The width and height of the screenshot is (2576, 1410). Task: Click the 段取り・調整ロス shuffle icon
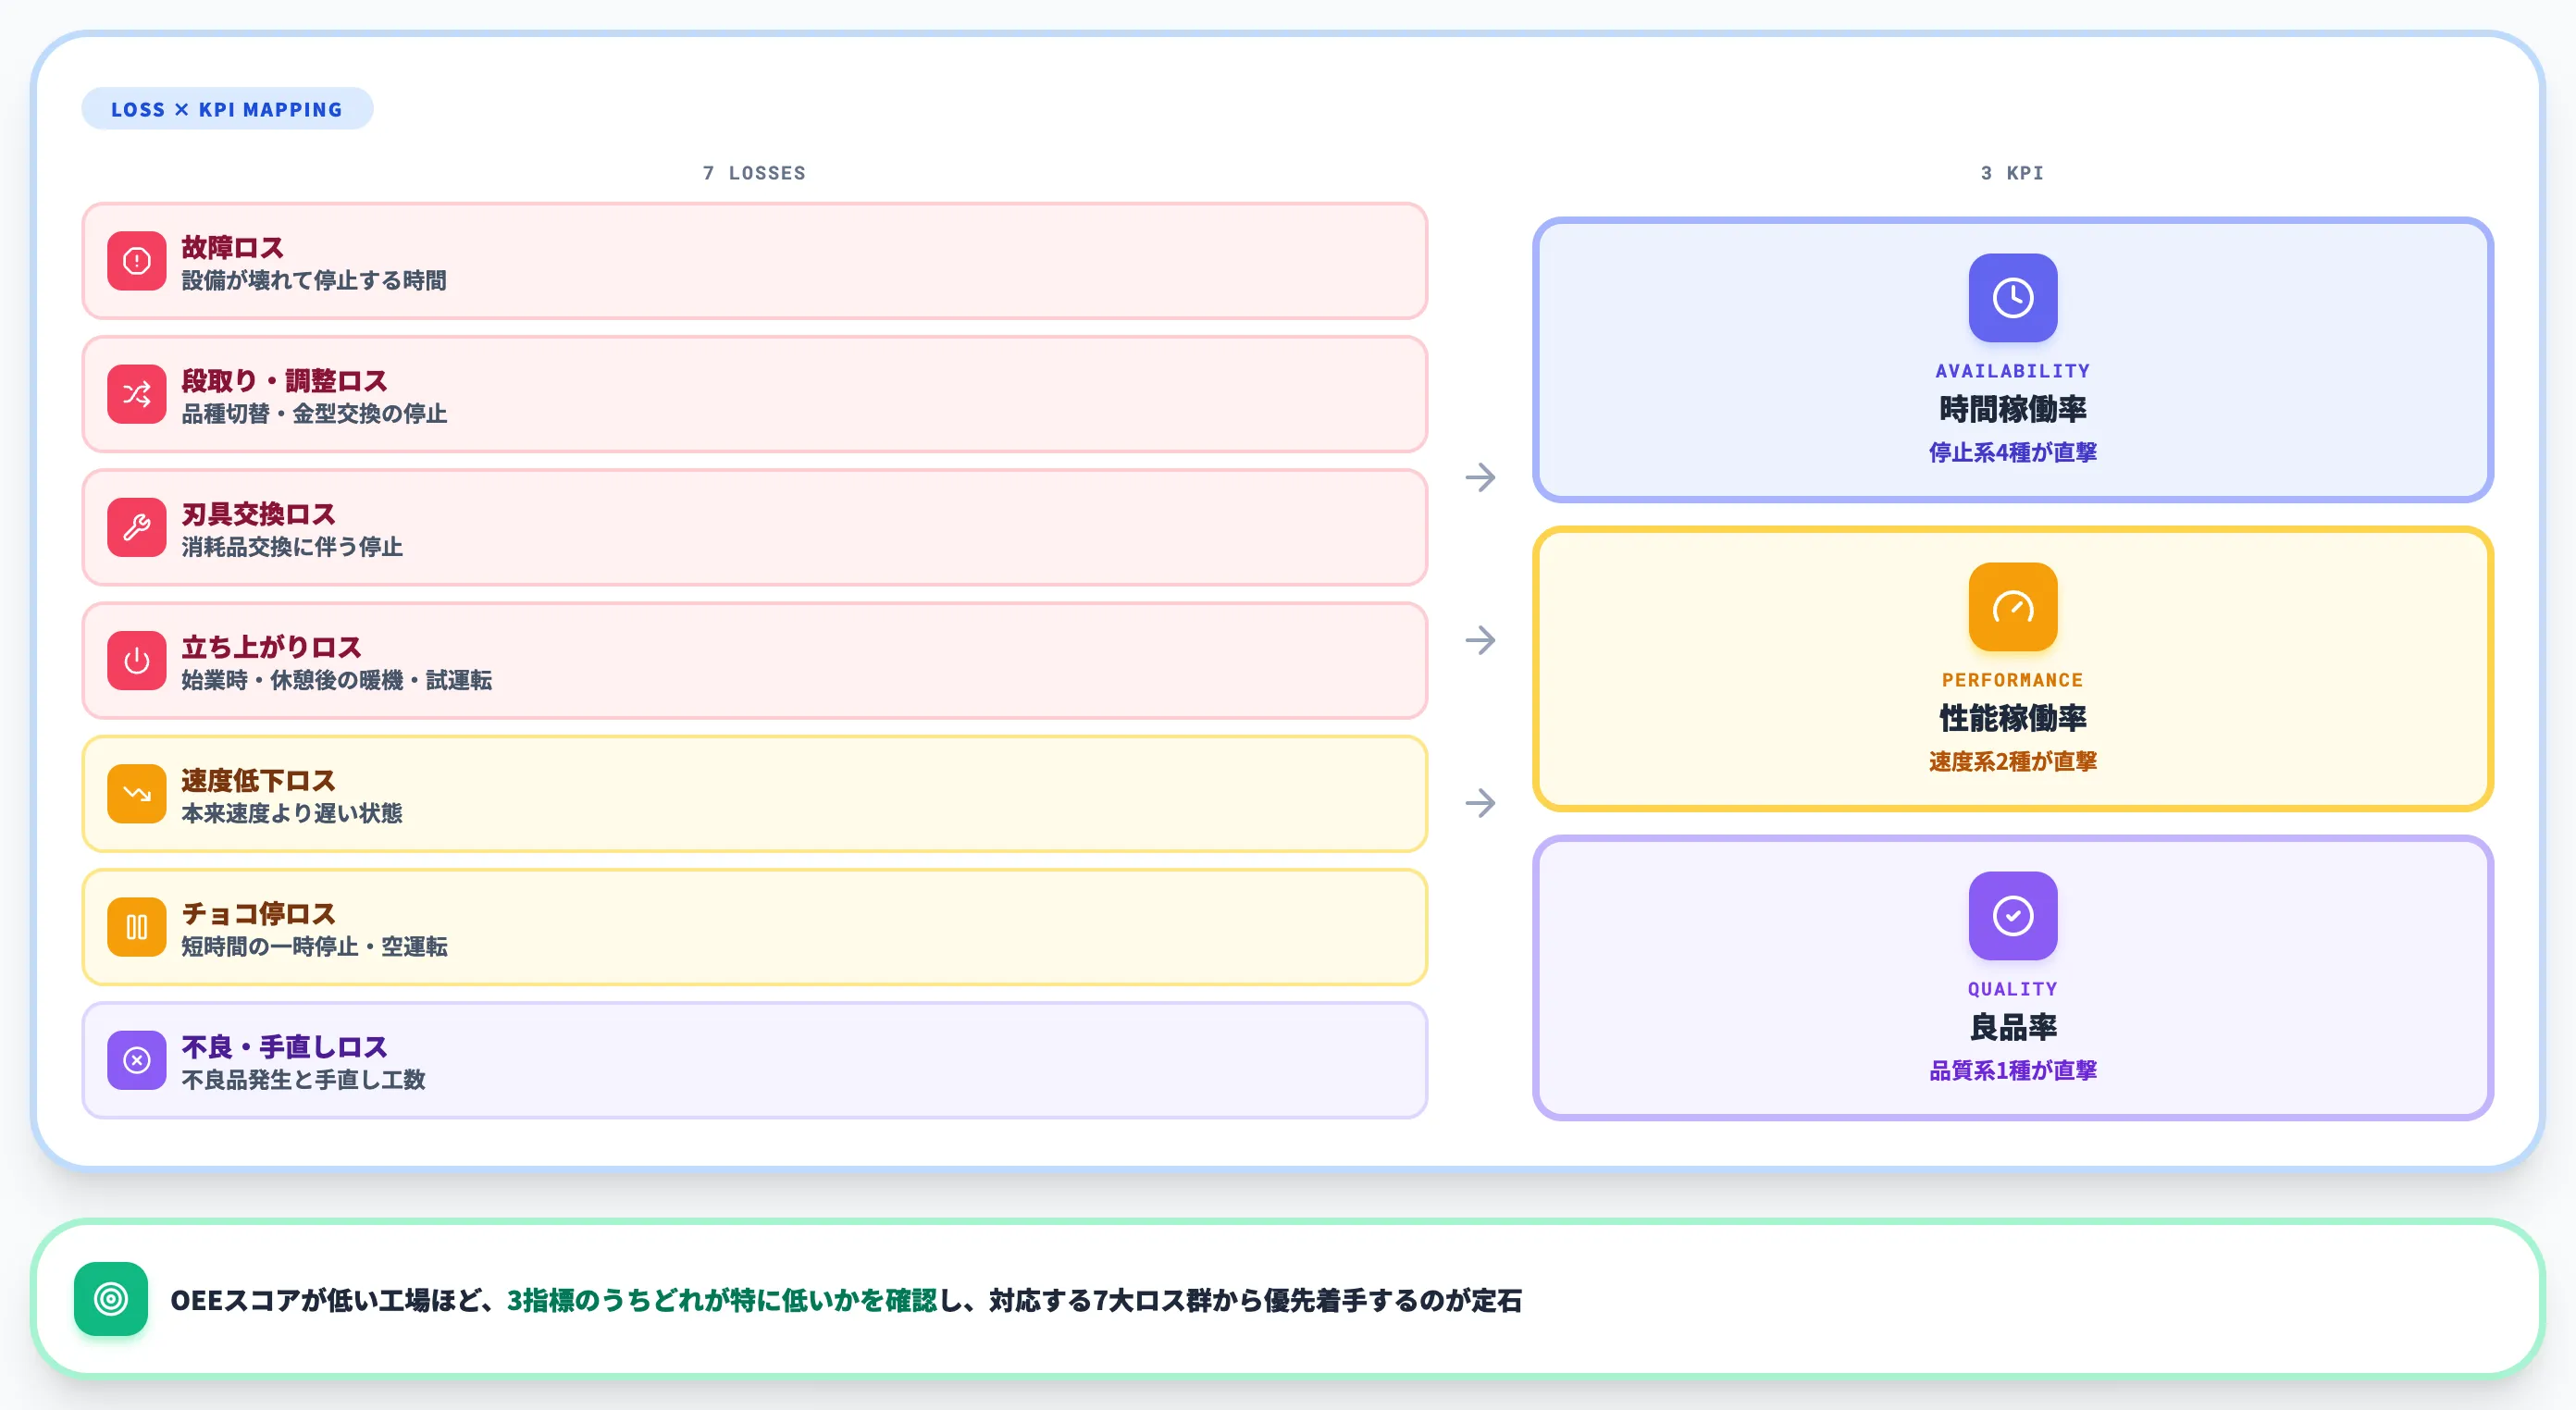click(137, 394)
